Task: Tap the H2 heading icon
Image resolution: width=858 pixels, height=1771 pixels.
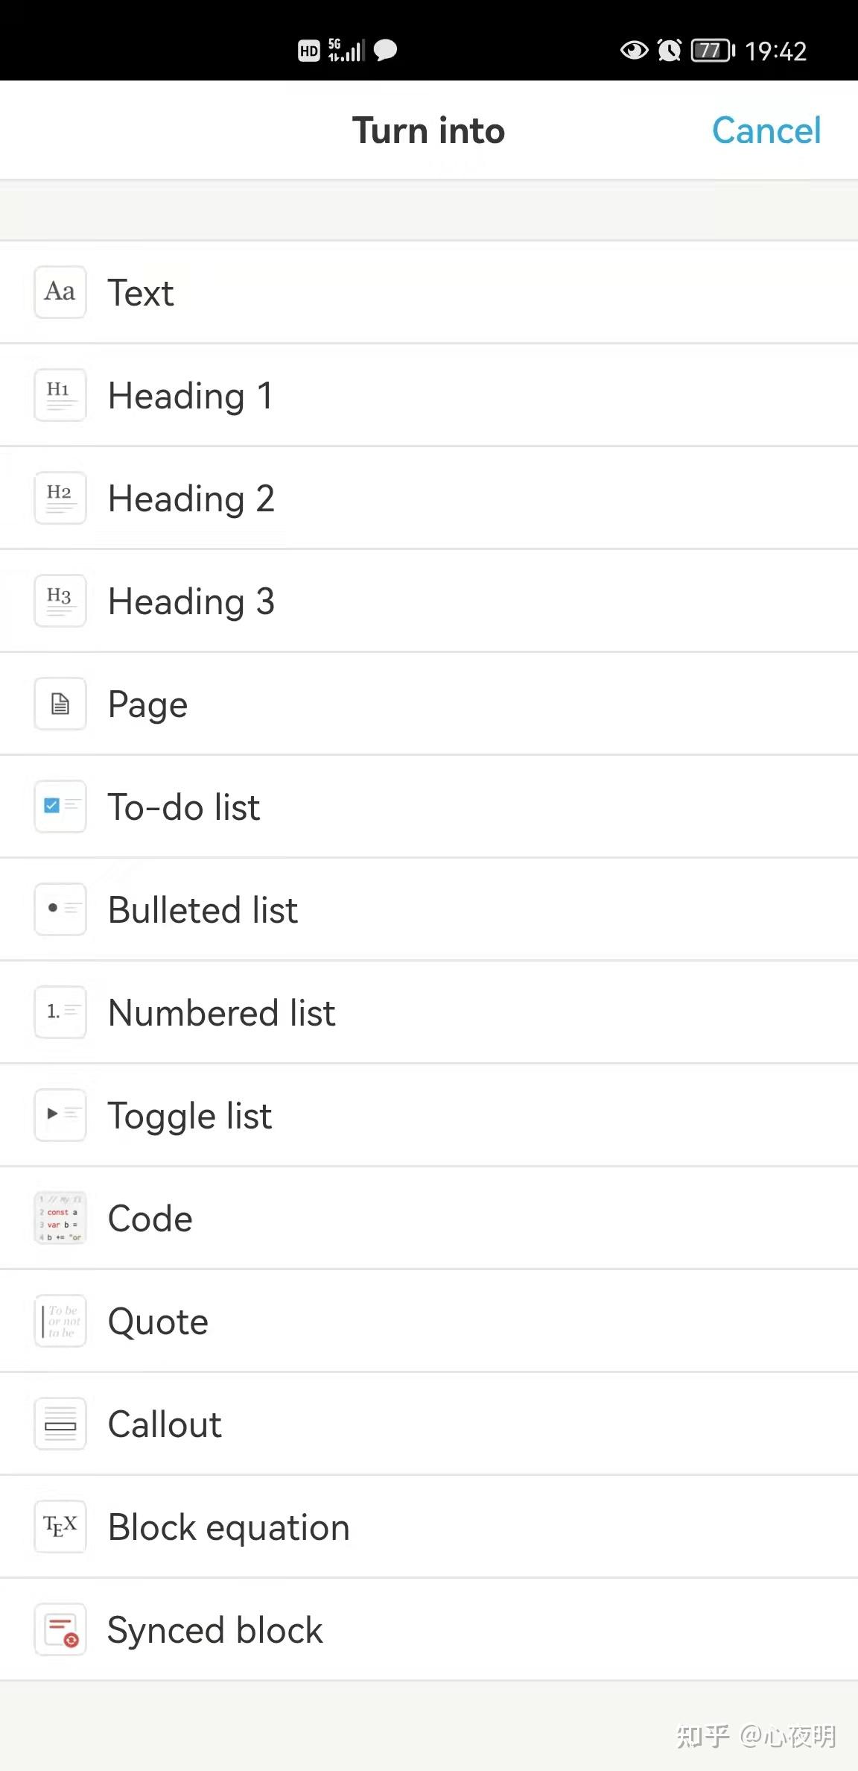Action: click(x=60, y=498)
